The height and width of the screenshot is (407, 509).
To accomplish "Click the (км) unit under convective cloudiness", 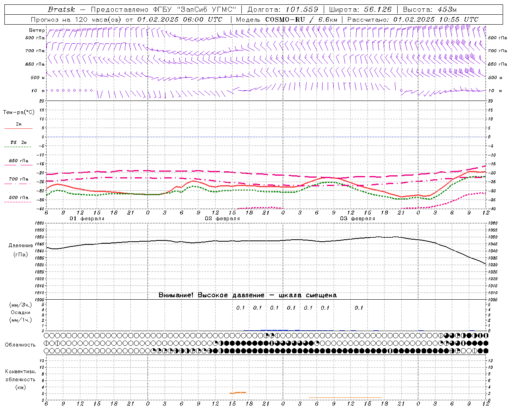I will [21, 388].
